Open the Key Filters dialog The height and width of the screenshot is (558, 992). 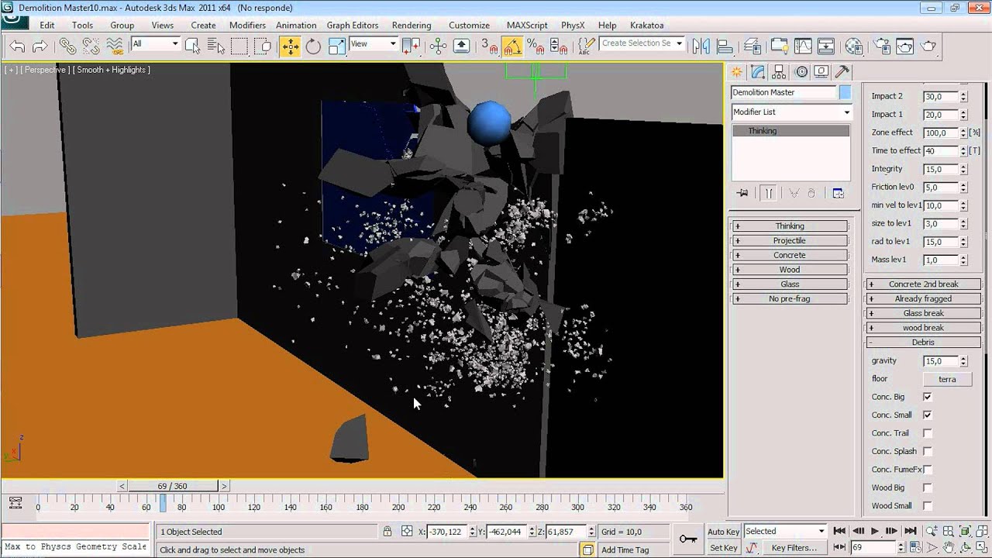[x=794, y=548]
